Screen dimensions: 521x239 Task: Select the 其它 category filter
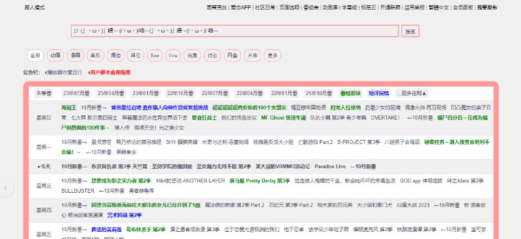coord(135,55)
